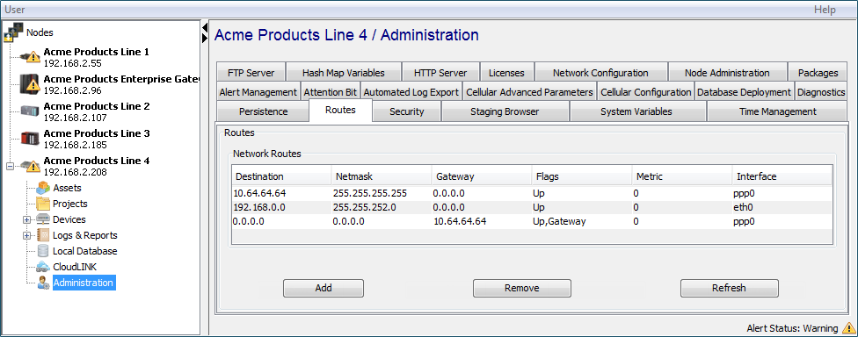858x337 pixels.
Task: Click the Local Database icon
Action: click(x=43, y=251)
